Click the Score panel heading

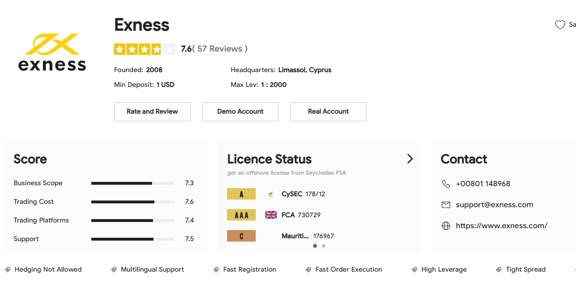(30, 159)
